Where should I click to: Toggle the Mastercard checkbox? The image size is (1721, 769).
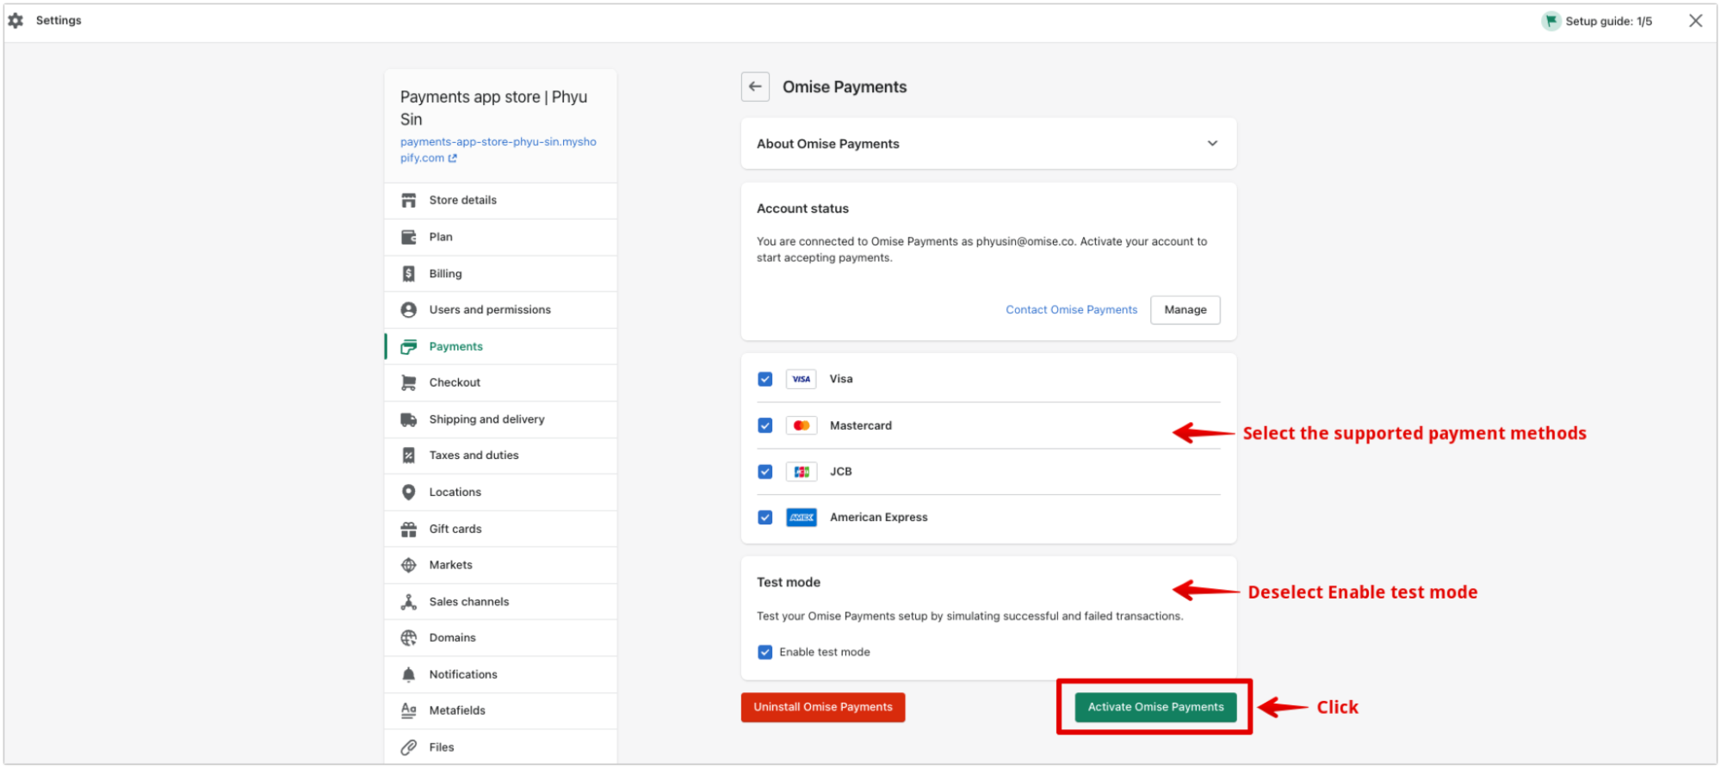click(765, 425)
